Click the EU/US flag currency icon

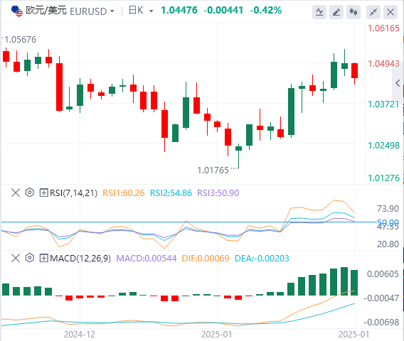[17, 11]
